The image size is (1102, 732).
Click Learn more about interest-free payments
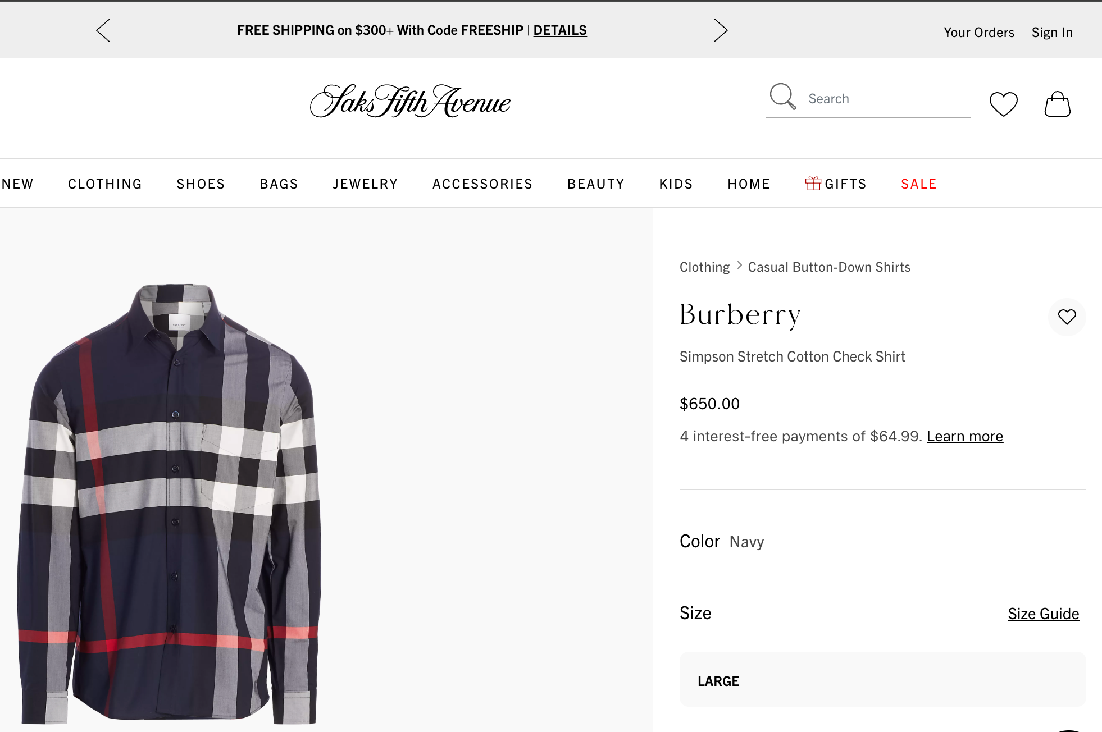tap(965, 436)
